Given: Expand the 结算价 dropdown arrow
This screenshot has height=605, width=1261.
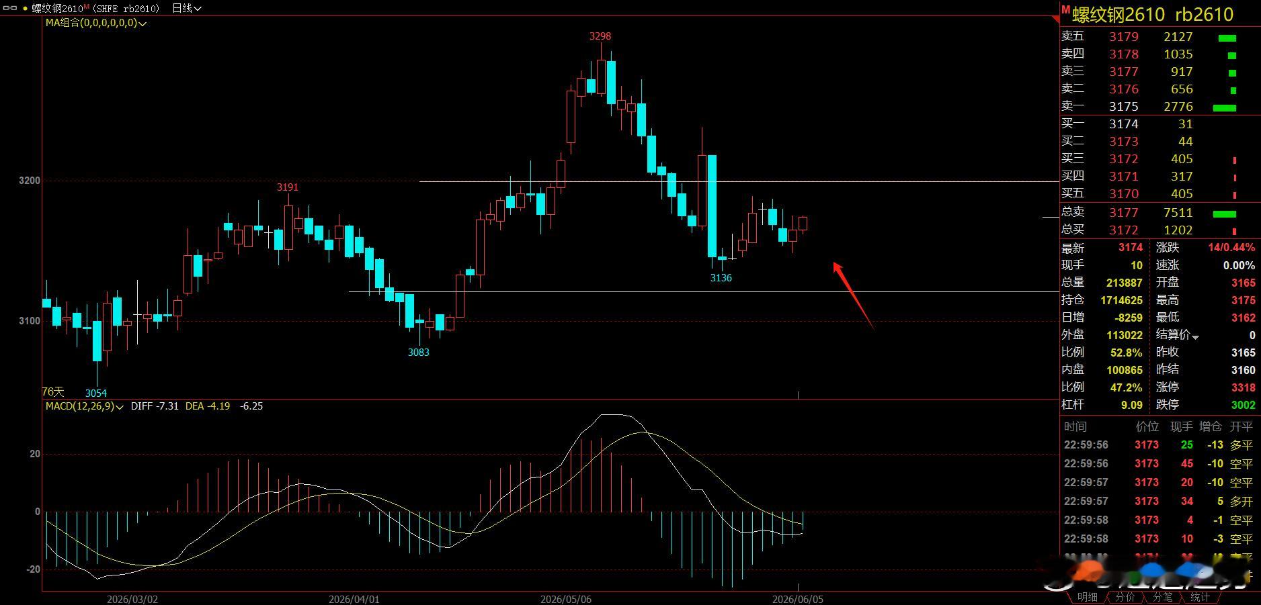Looking at the screenshot, I should click(x=1195, y=336).
